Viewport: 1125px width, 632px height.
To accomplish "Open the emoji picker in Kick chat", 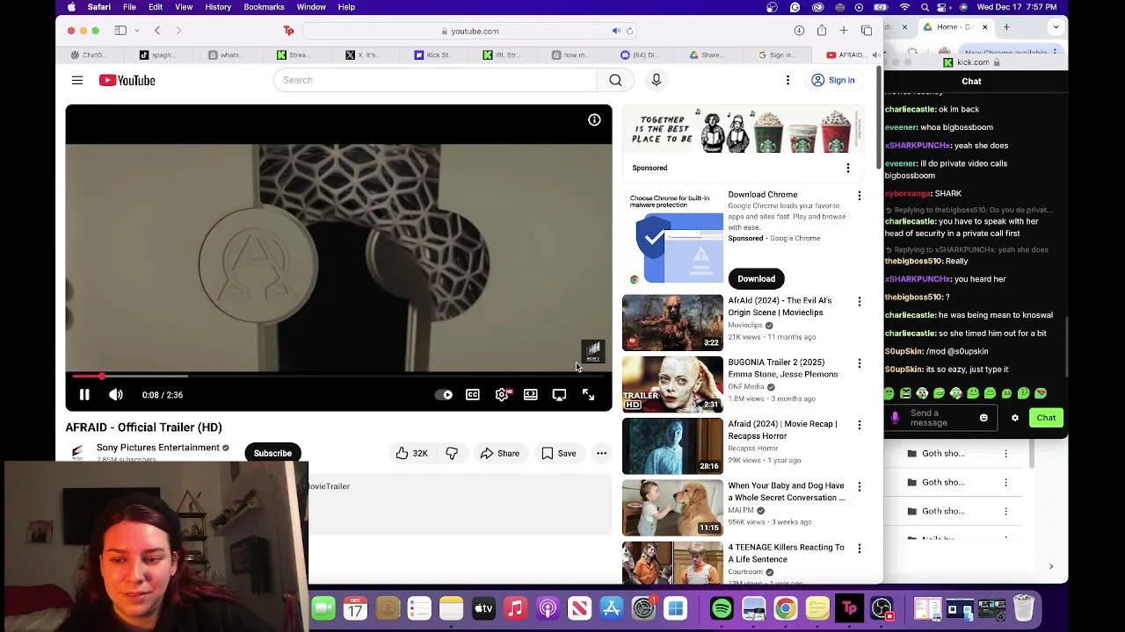I will click(983, 418).
